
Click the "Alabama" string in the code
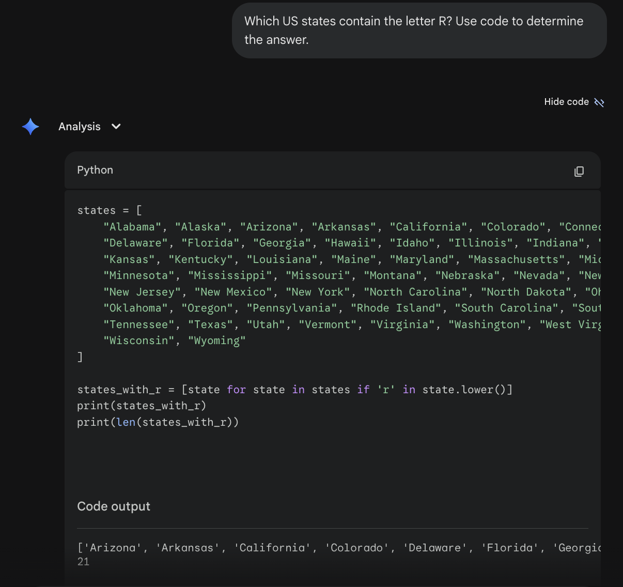(132, 227)
